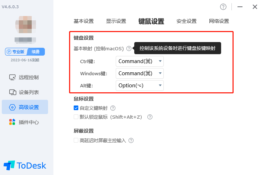The width and height of the screenshot is (261, 175).
Task: Click help icon beside 默认锁定鼠标 option
Action: pyautogui.click(x=150, y=117)
